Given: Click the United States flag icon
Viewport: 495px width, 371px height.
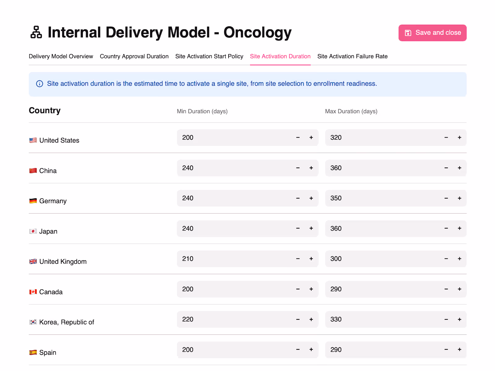Looking at the screenshot, I should 33,140.
